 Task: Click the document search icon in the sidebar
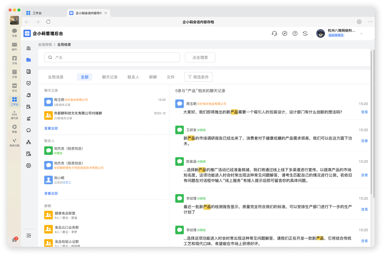click(29, 107)
